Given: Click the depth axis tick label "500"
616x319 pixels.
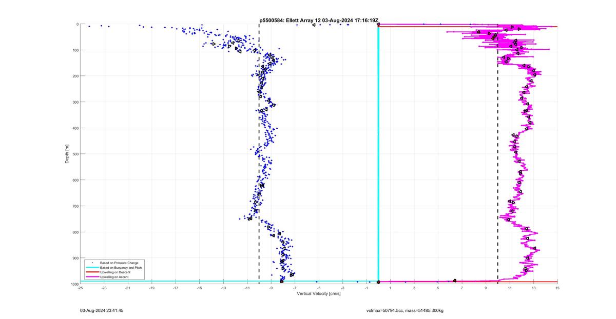Looking at the screenshot, I should pos(75,154).
